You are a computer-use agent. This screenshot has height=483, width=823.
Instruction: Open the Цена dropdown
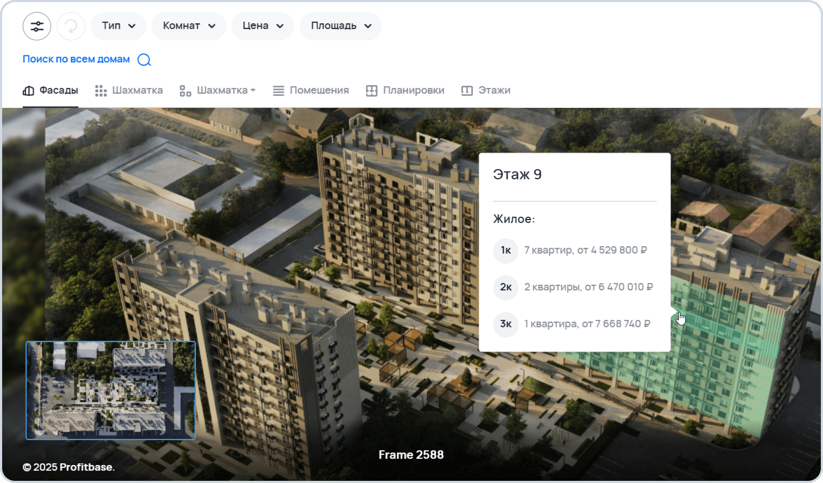pos(263,26)
